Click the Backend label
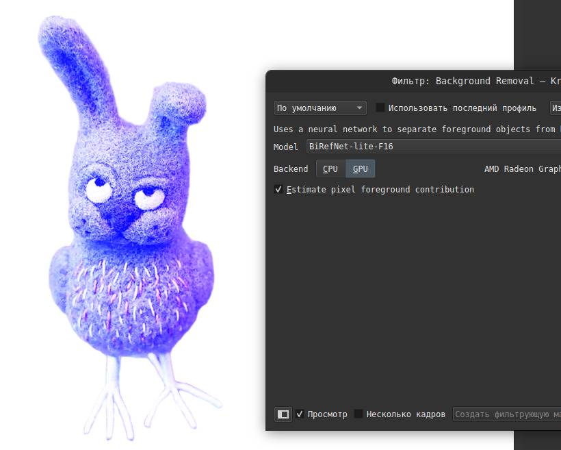 tap(291, 169)
